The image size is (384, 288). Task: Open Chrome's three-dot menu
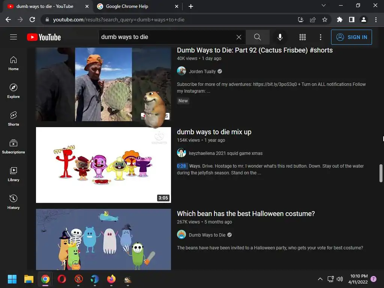(x=376, y=19)
